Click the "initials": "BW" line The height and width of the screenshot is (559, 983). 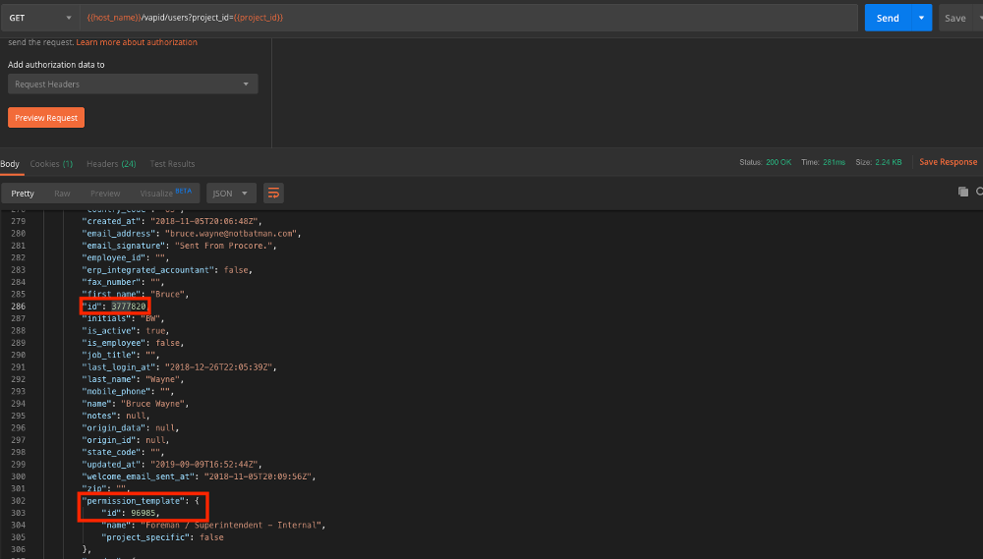[123, 318]
